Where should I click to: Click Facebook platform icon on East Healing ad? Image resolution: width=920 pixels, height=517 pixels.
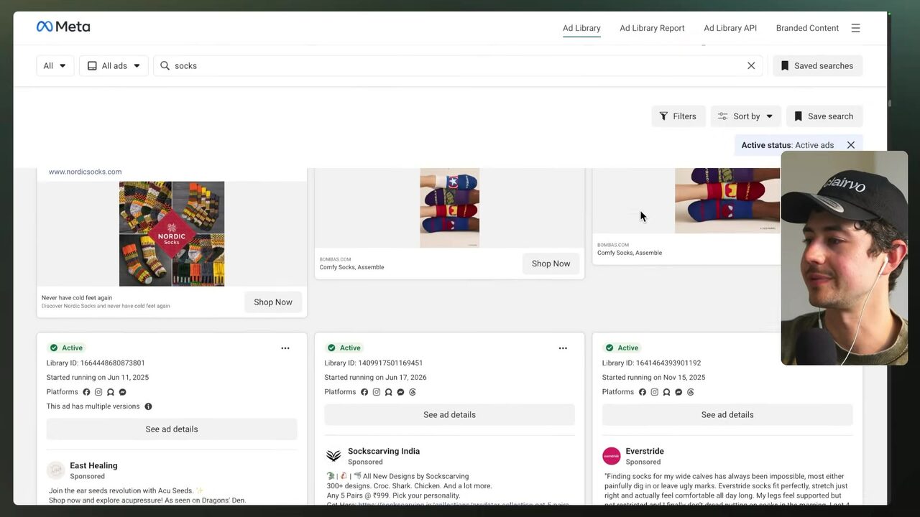(x=86, y=392)
